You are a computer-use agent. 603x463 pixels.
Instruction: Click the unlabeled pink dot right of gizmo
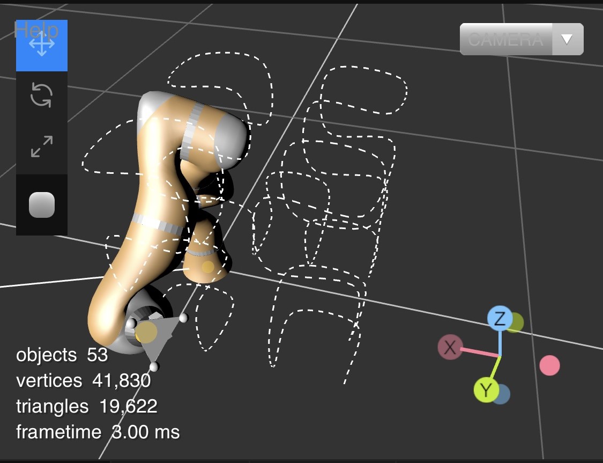coord(549,365)
